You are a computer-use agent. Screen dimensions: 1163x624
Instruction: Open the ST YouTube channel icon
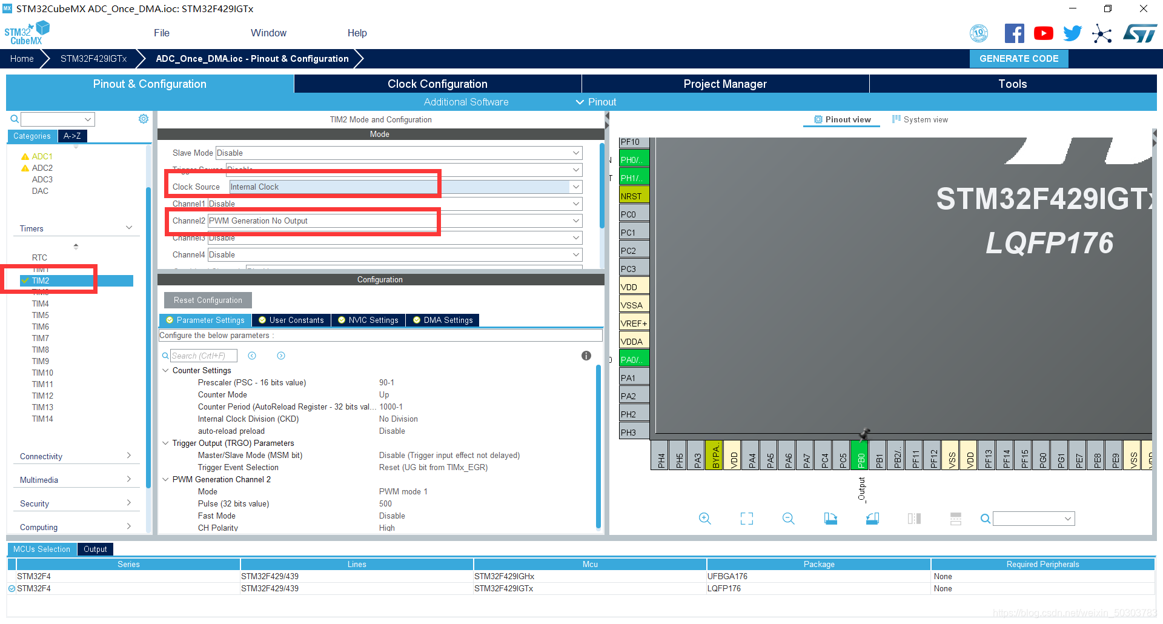pos(1043,33)
